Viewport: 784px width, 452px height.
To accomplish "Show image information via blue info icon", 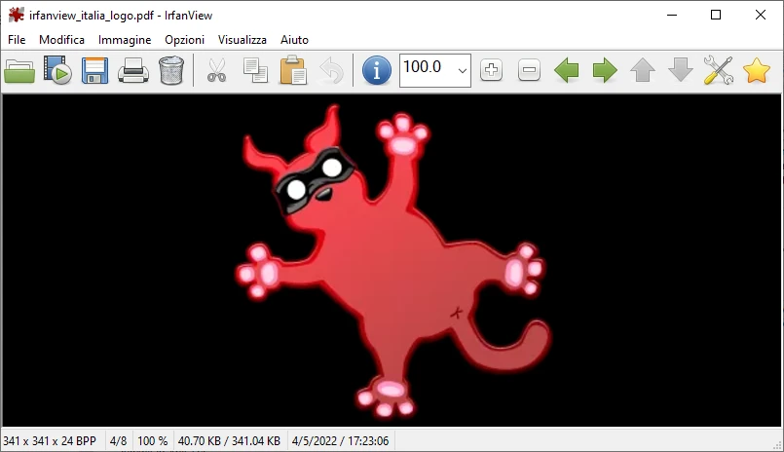I will tap(377, 70).
